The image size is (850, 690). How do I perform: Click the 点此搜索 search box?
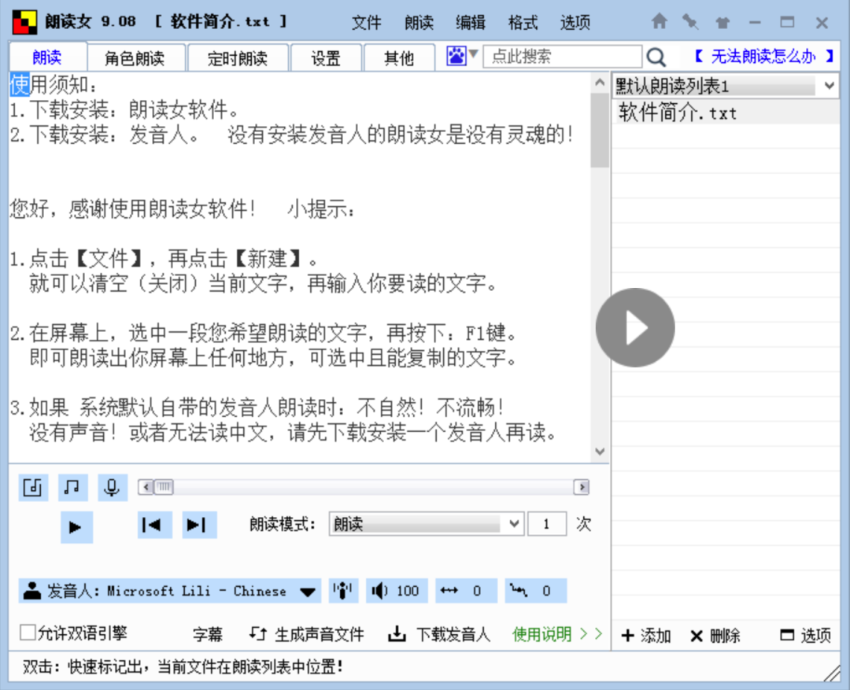tap(562, 57)
